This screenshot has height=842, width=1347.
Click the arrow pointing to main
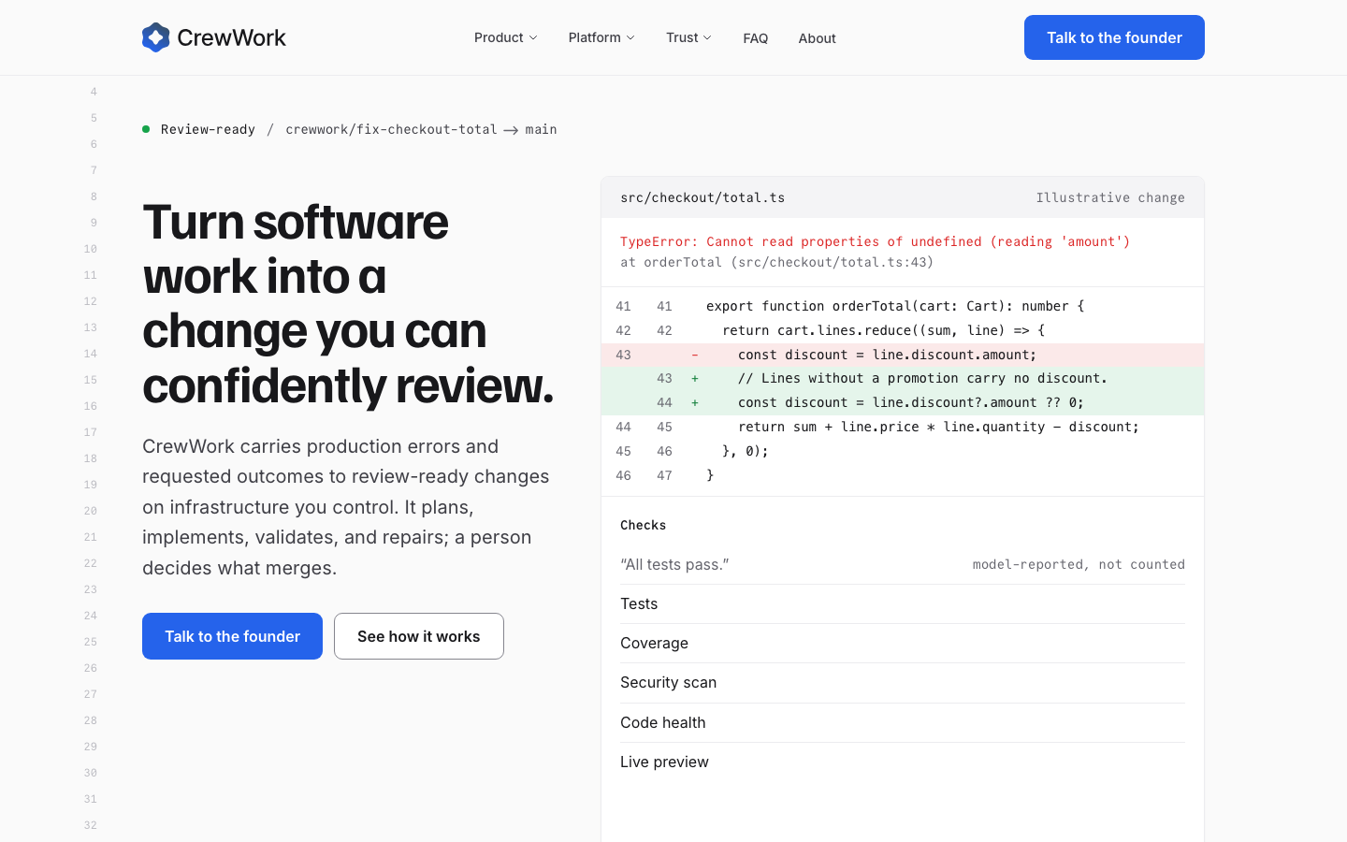(511, 130)
